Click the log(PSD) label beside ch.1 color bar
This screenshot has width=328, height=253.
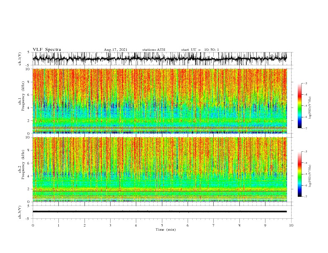coord(310,108)
